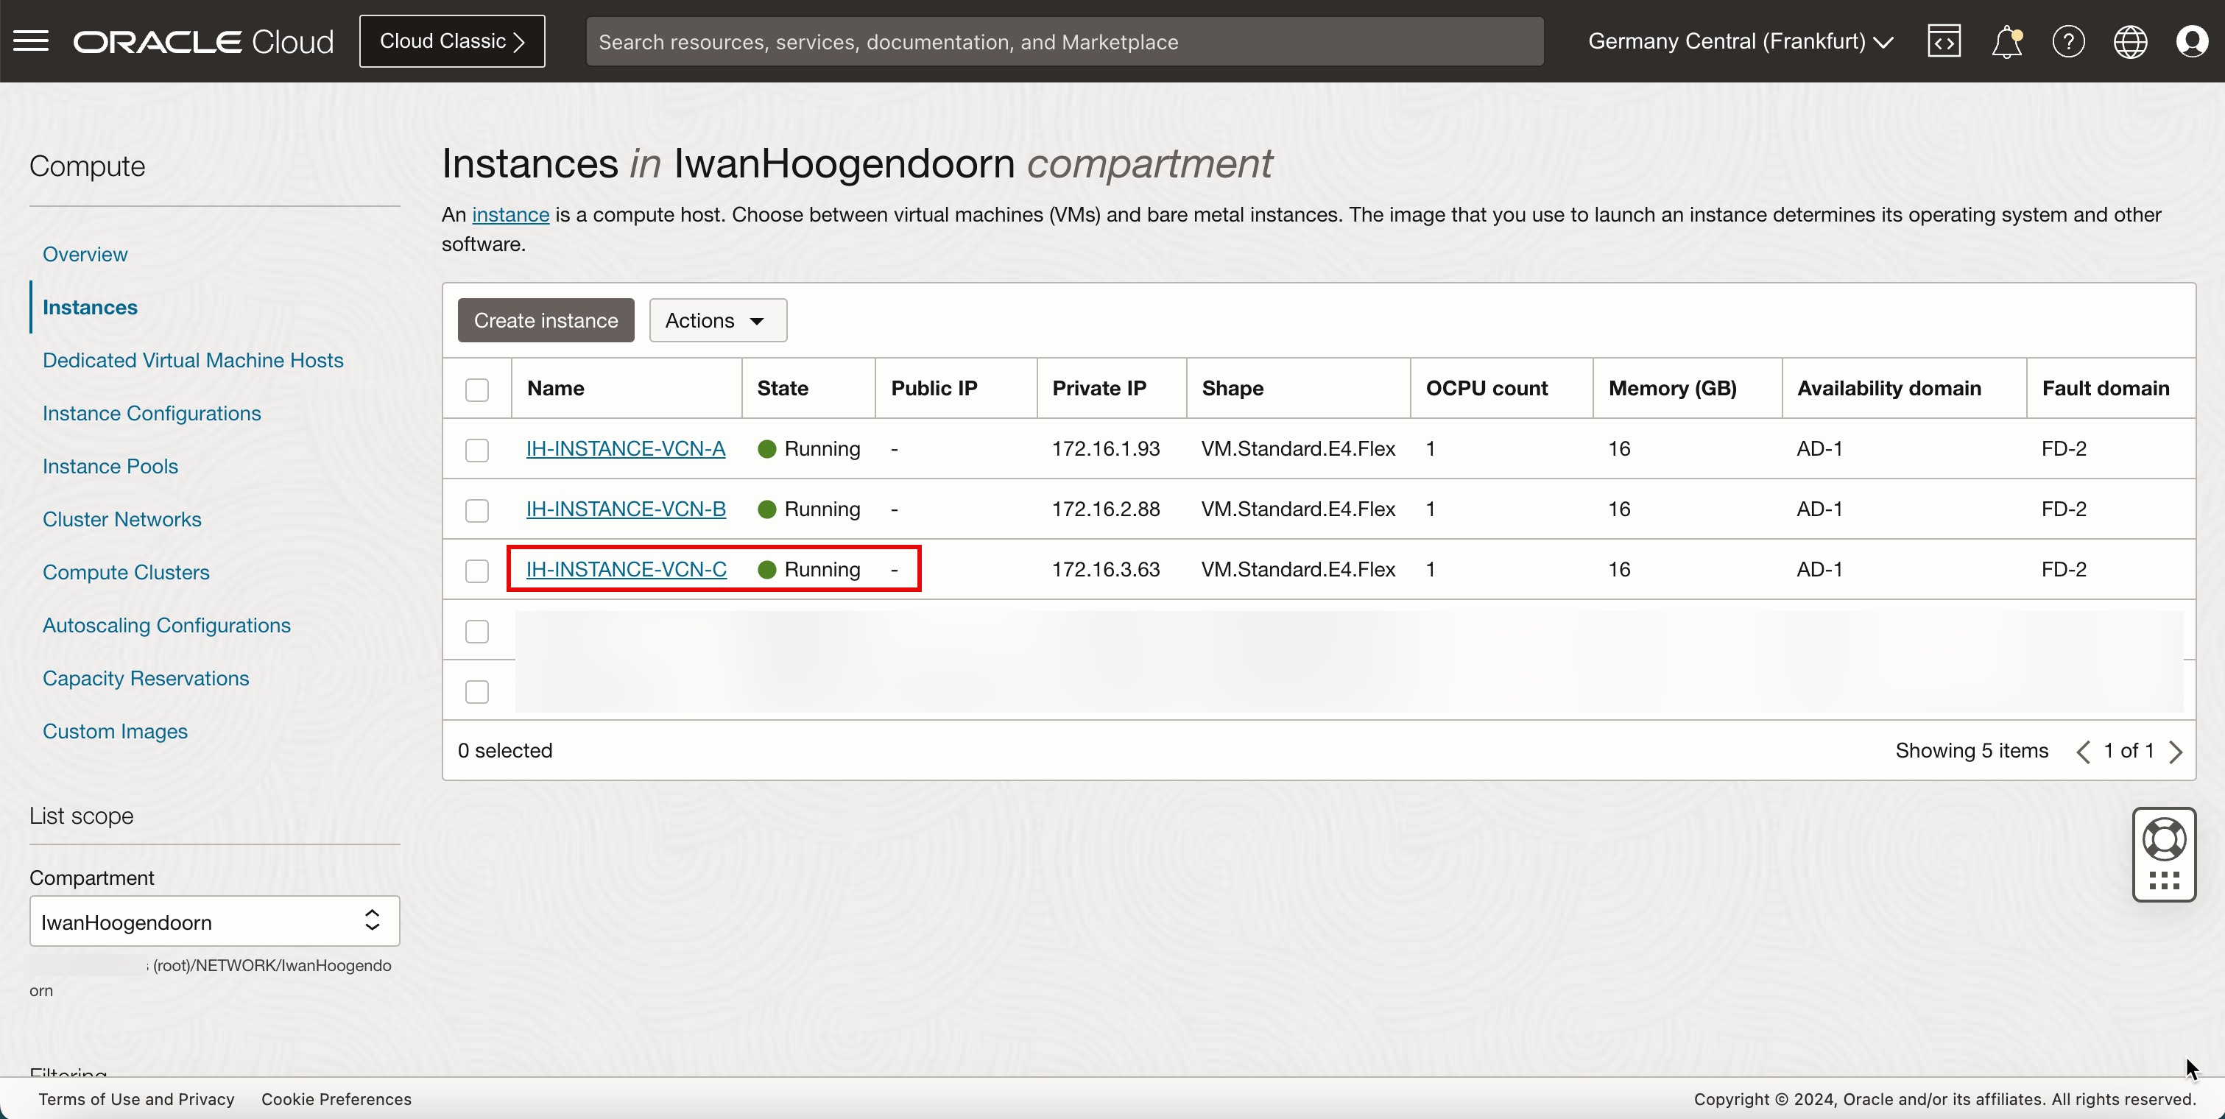2225x1119 pixels.
Task: Open Custom Images sidebar item
Action: (115, 731)
